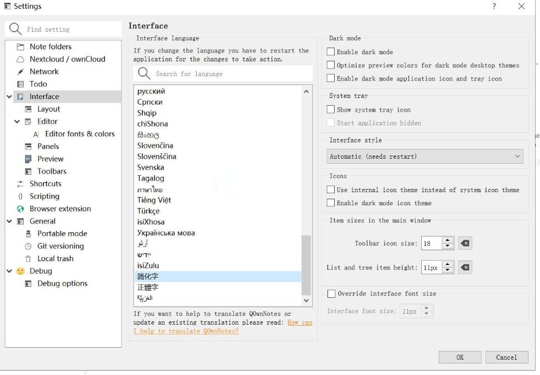Click the Nextcloud / ownCloud cloud icon
This screenshot has width=540, height=375.
(x=20, y=59)
